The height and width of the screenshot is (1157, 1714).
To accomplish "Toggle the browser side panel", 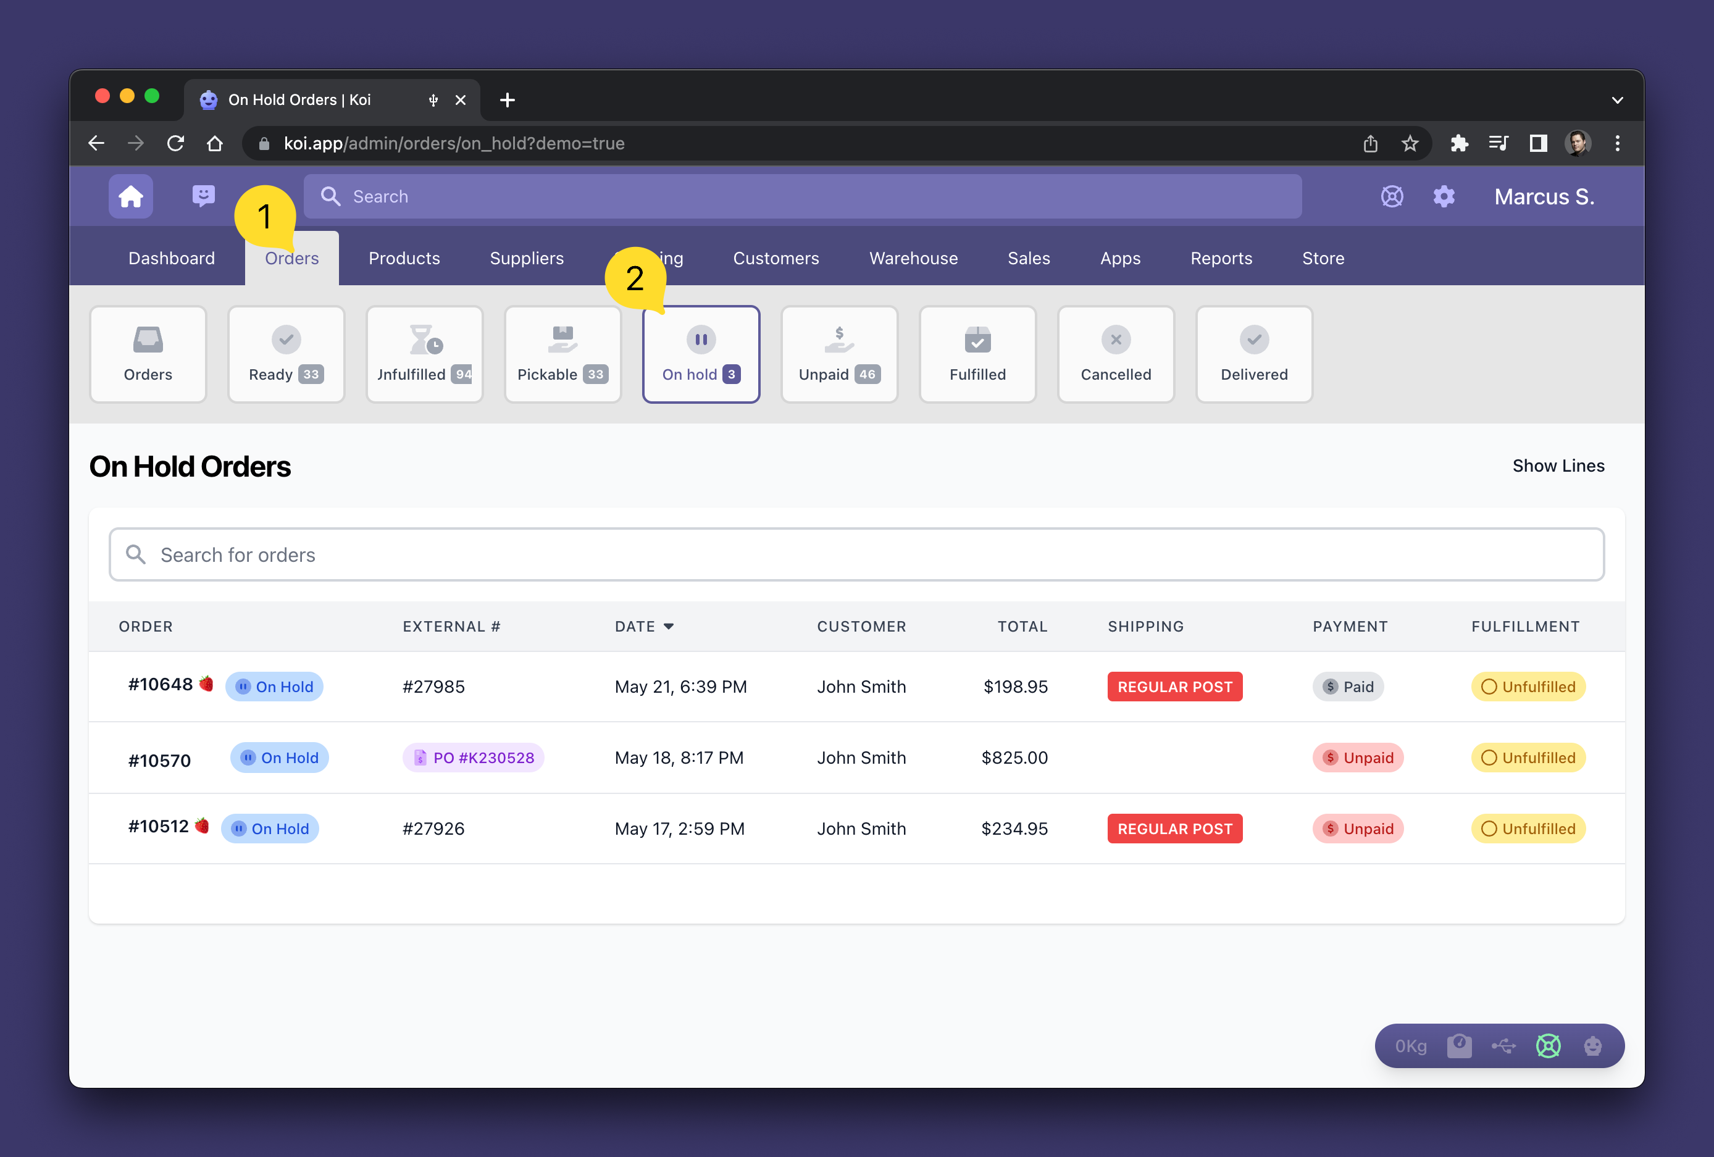I will click(1538, 143).
